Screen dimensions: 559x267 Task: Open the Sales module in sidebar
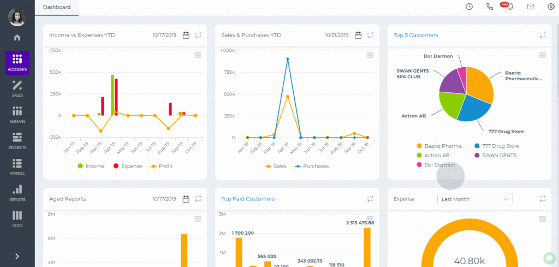pos(17,88)
